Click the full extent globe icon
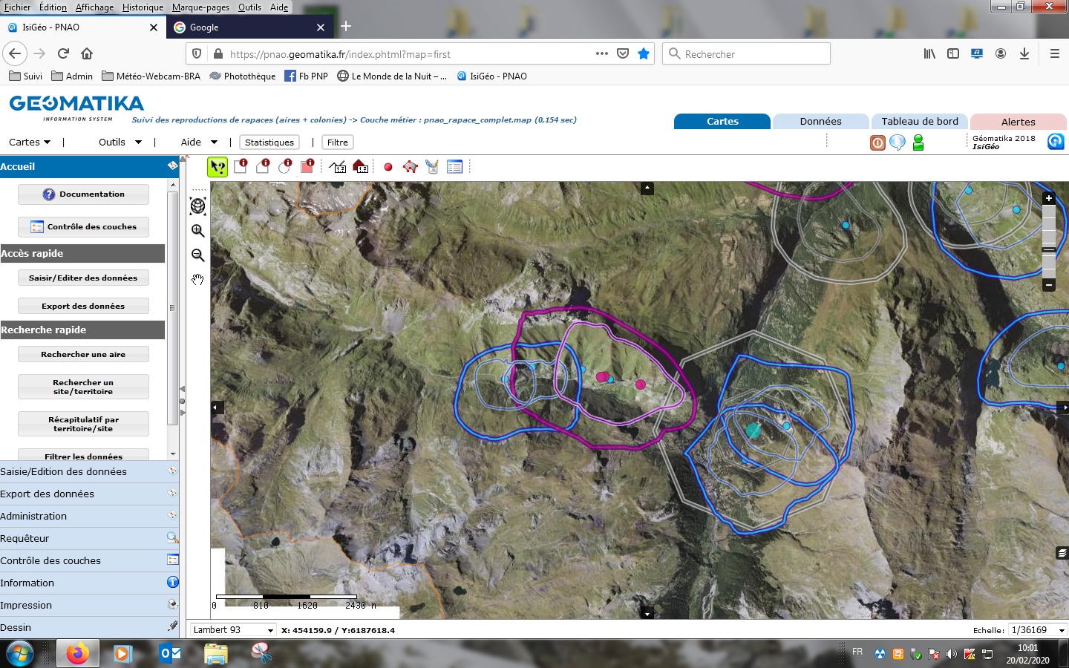Screen dimensions: 1069x668 [x=198, y=206]
